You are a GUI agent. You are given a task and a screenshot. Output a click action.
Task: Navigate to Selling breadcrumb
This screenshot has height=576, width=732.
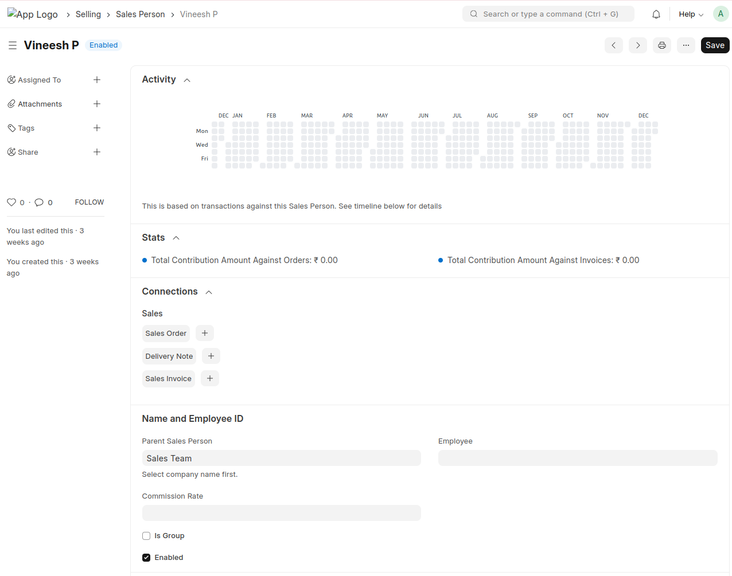click(88, 14)
